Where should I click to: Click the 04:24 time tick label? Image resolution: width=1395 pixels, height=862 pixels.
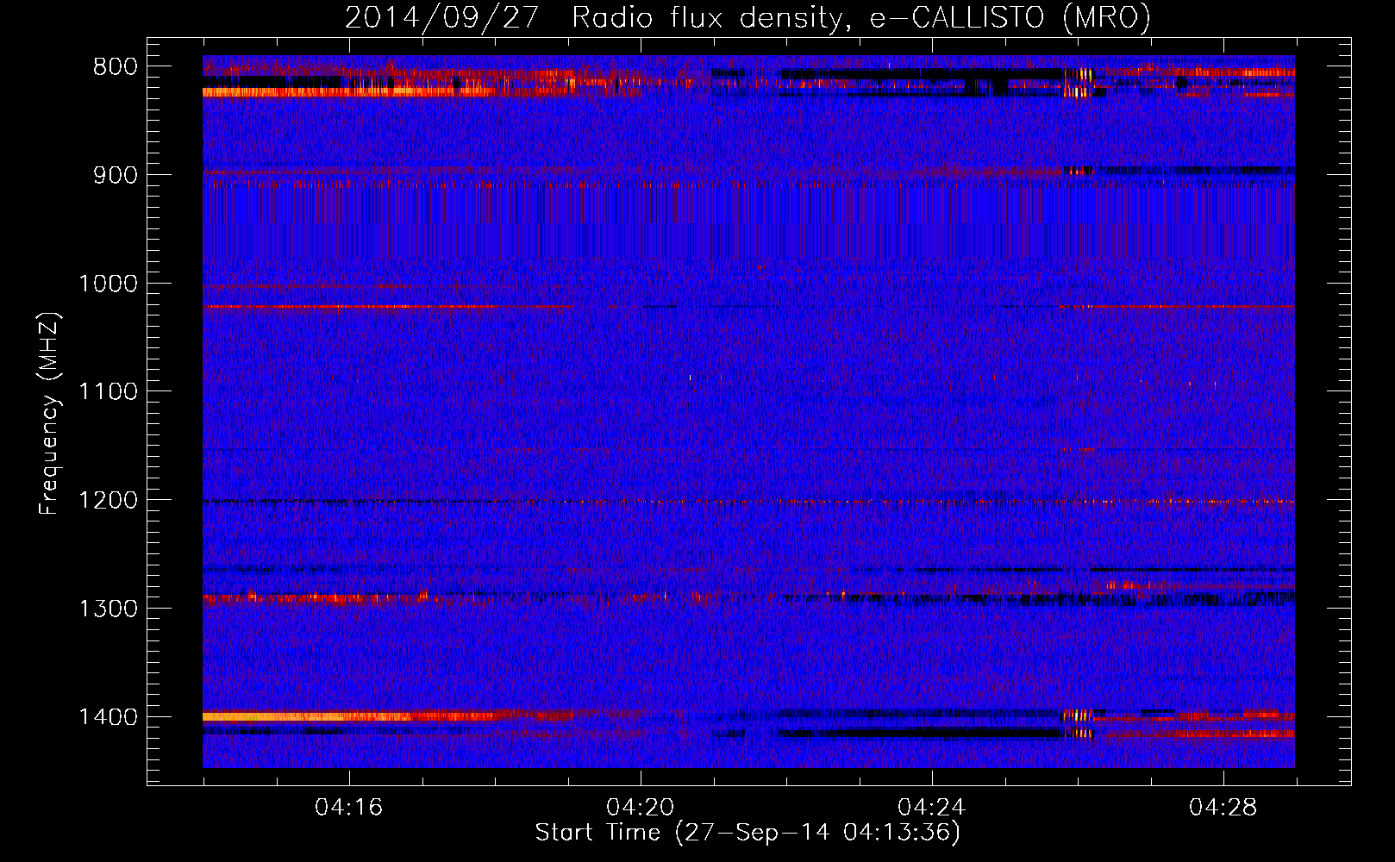[932, 808]
